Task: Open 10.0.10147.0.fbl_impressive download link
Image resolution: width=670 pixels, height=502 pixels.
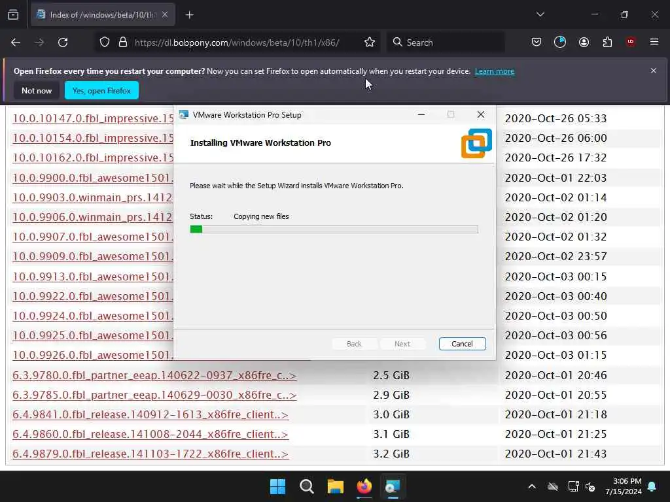Action: click(x=93, y=118)
